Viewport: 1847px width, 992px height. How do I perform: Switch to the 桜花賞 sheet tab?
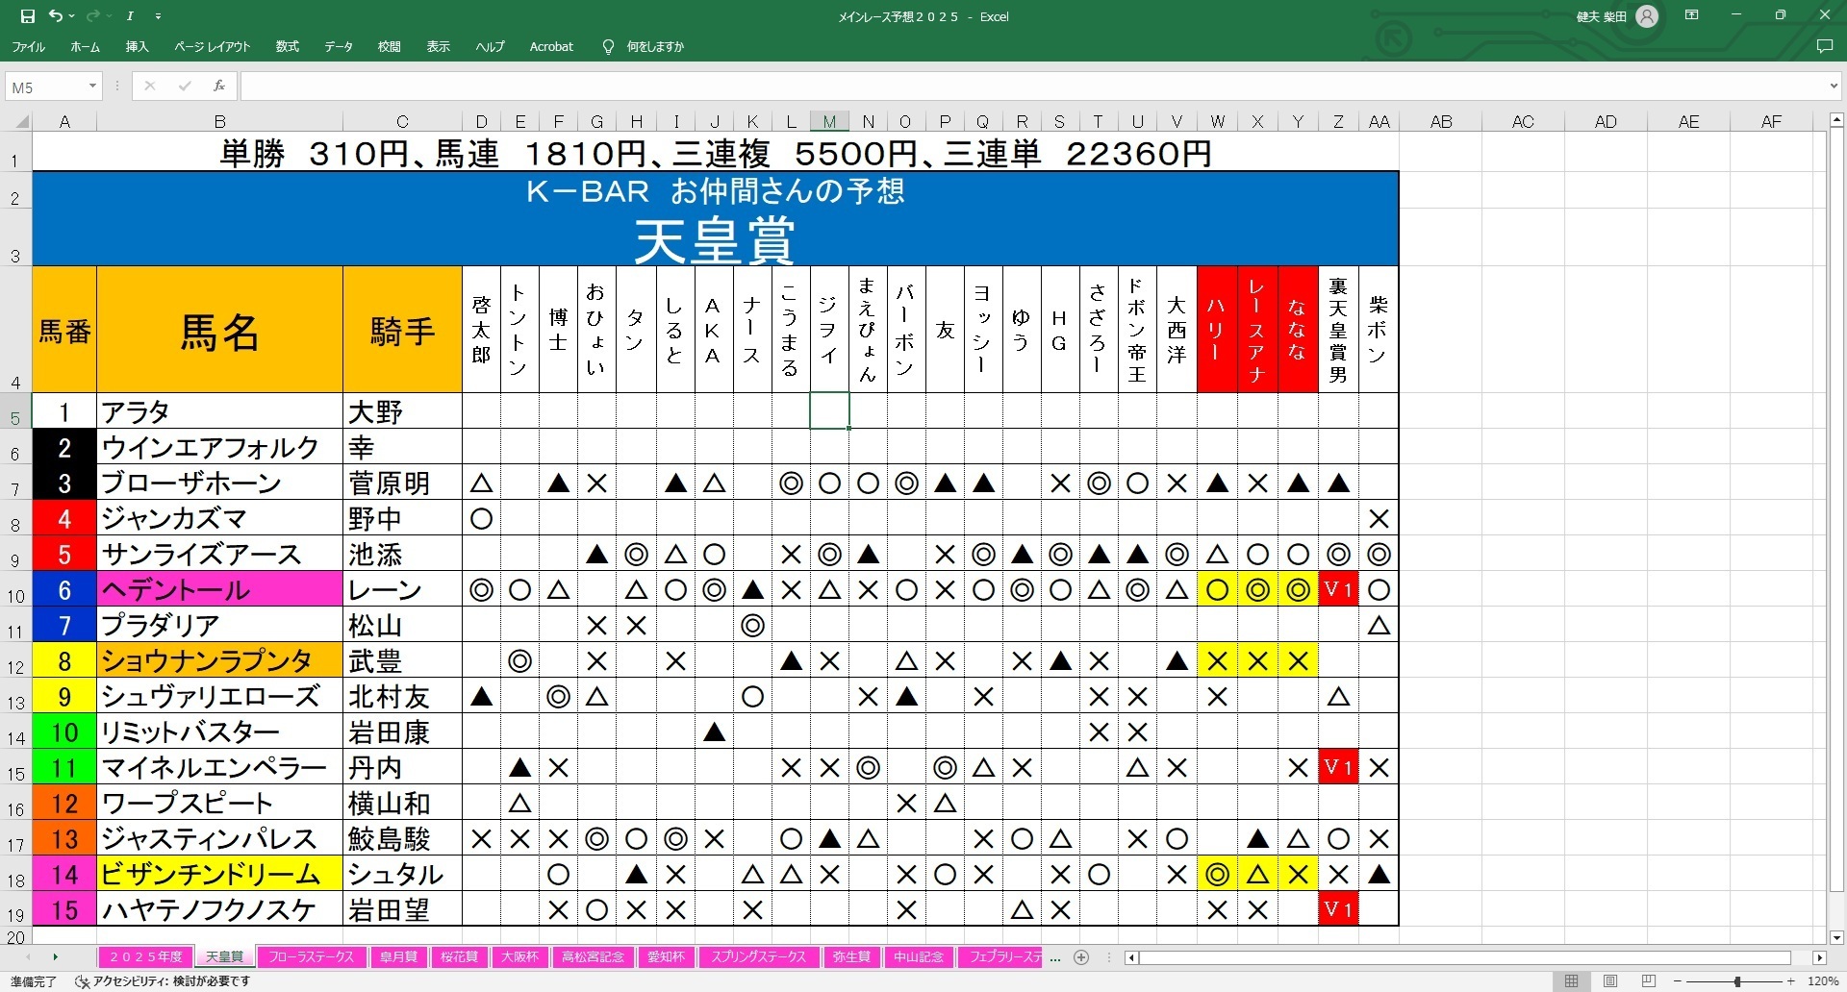coord(459,956)
